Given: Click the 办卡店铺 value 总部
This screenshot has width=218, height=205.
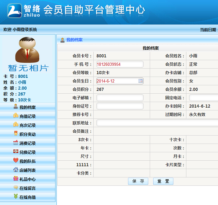Looking at the screenshot, I should [x=193, y=73].
